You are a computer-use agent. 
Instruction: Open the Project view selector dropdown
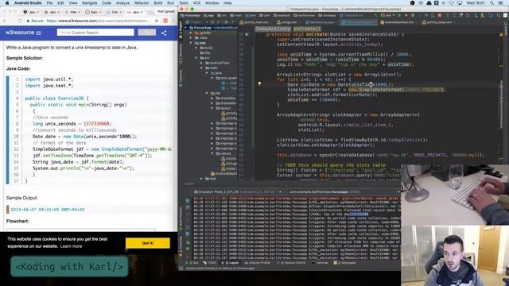click(197, 22)
